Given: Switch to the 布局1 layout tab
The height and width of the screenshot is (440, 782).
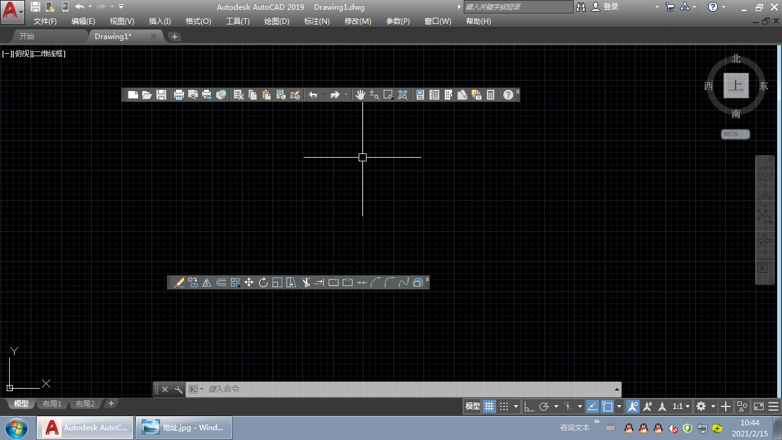Looking at the screenshot, I should coord(52,404).
